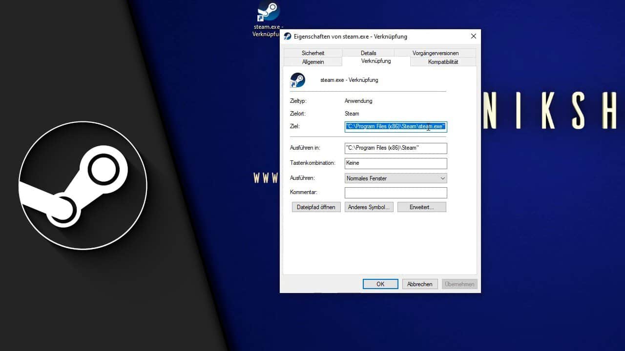Cancel with the Abbrechen button

coord(420,284)
